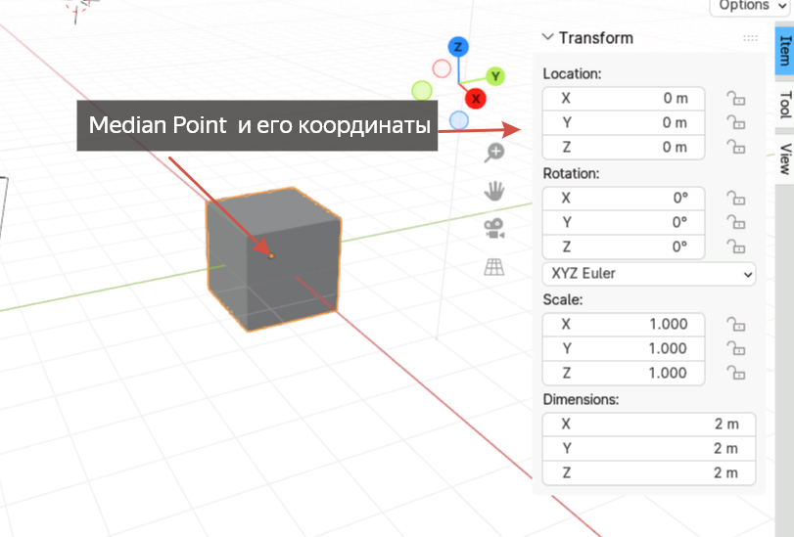Click the Dimensions Z field

pos(649,472)
